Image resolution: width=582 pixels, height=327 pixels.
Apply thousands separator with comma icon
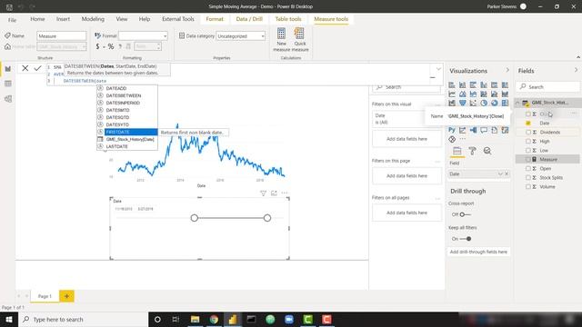pos(120,46)
